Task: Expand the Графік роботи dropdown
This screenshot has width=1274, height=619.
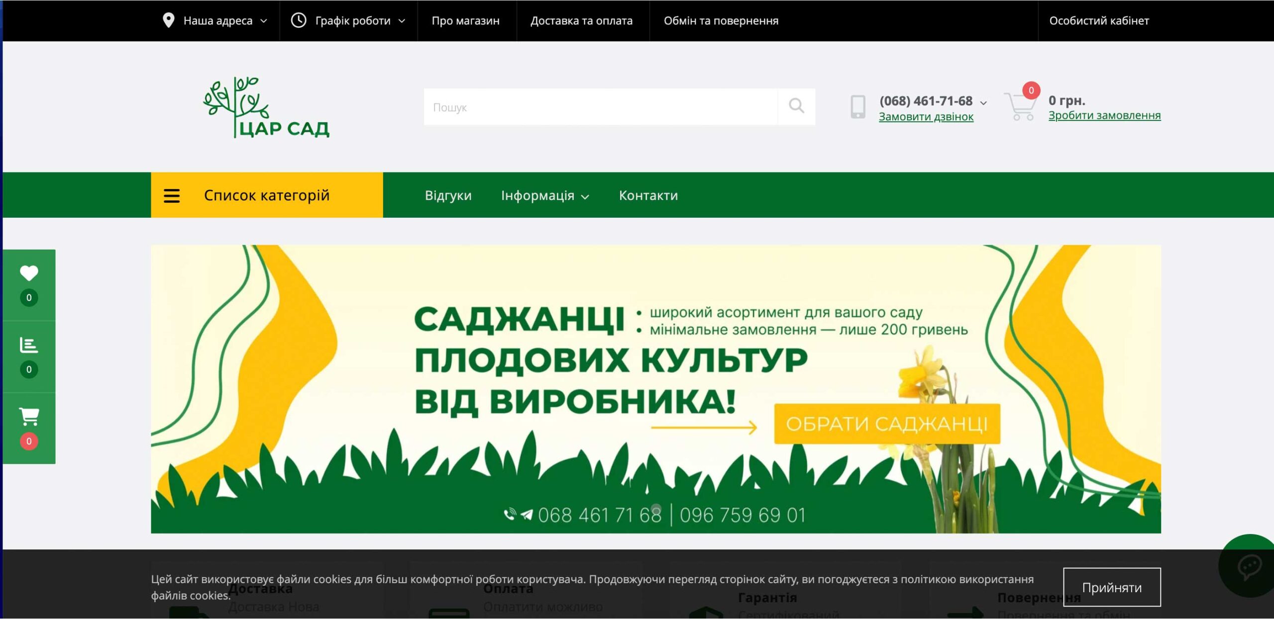Action: [348, 21]
